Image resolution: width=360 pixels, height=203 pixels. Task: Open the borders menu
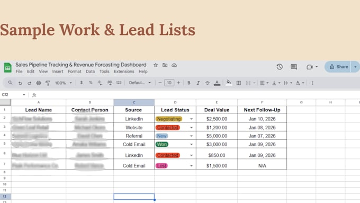239,83
